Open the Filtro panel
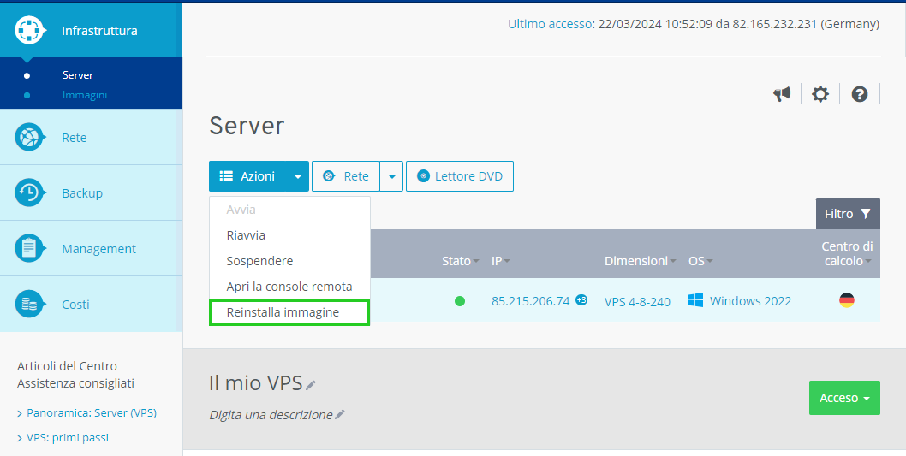The image size is (906, 456). 848,214
